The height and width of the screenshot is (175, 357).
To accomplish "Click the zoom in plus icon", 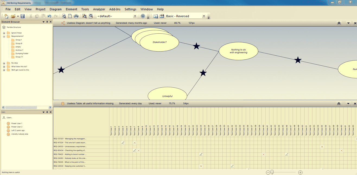I will pos(300,173).
